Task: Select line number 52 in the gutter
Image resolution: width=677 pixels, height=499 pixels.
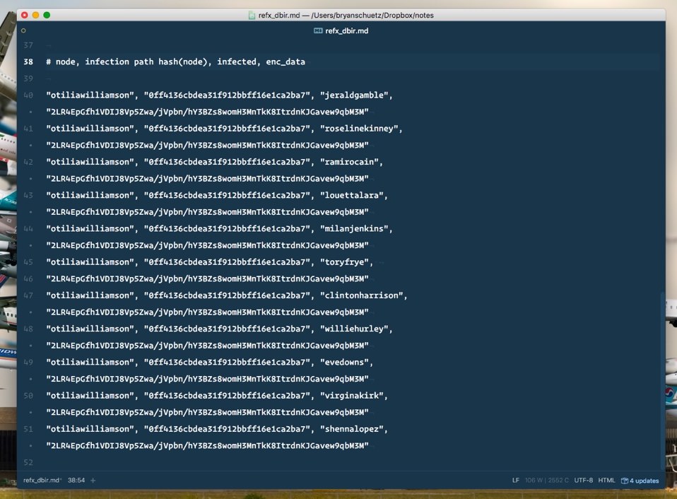Action: click(28, 462)
